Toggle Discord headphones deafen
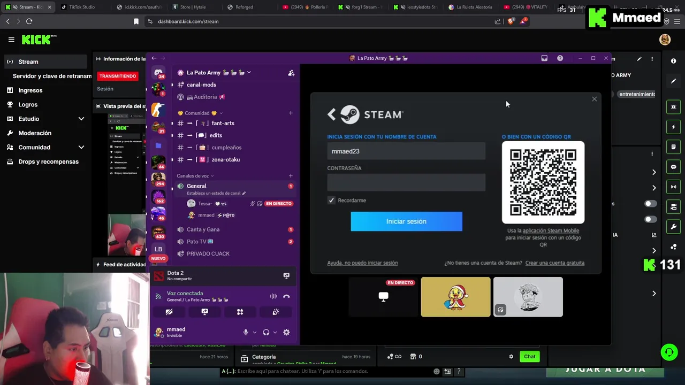685x385 pixels. click(266, 332)
